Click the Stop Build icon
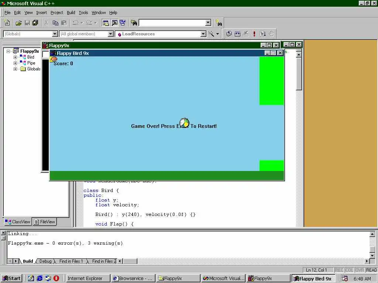 [246, 34]
